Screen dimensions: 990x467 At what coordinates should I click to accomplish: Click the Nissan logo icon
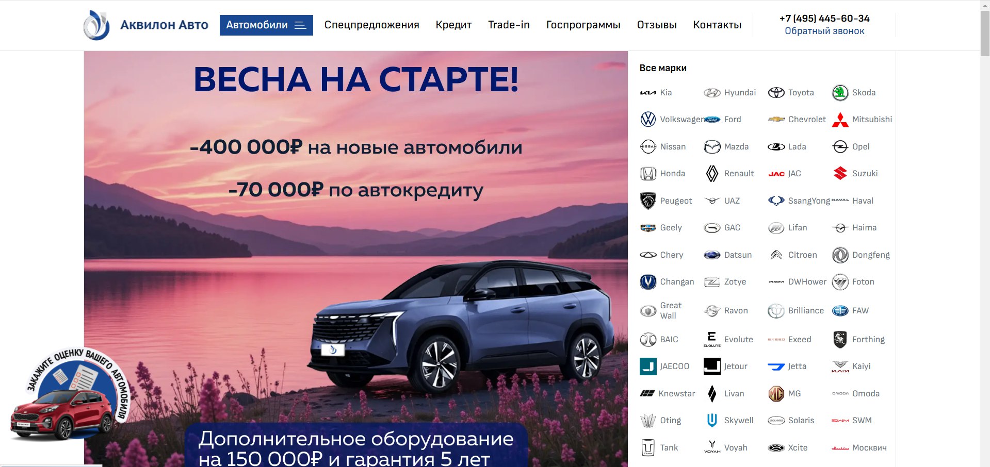(x=648, y=147)
